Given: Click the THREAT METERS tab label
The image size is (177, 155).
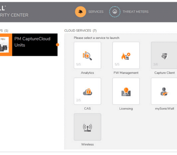Looking at the screenshot, I should click(136, 12).
